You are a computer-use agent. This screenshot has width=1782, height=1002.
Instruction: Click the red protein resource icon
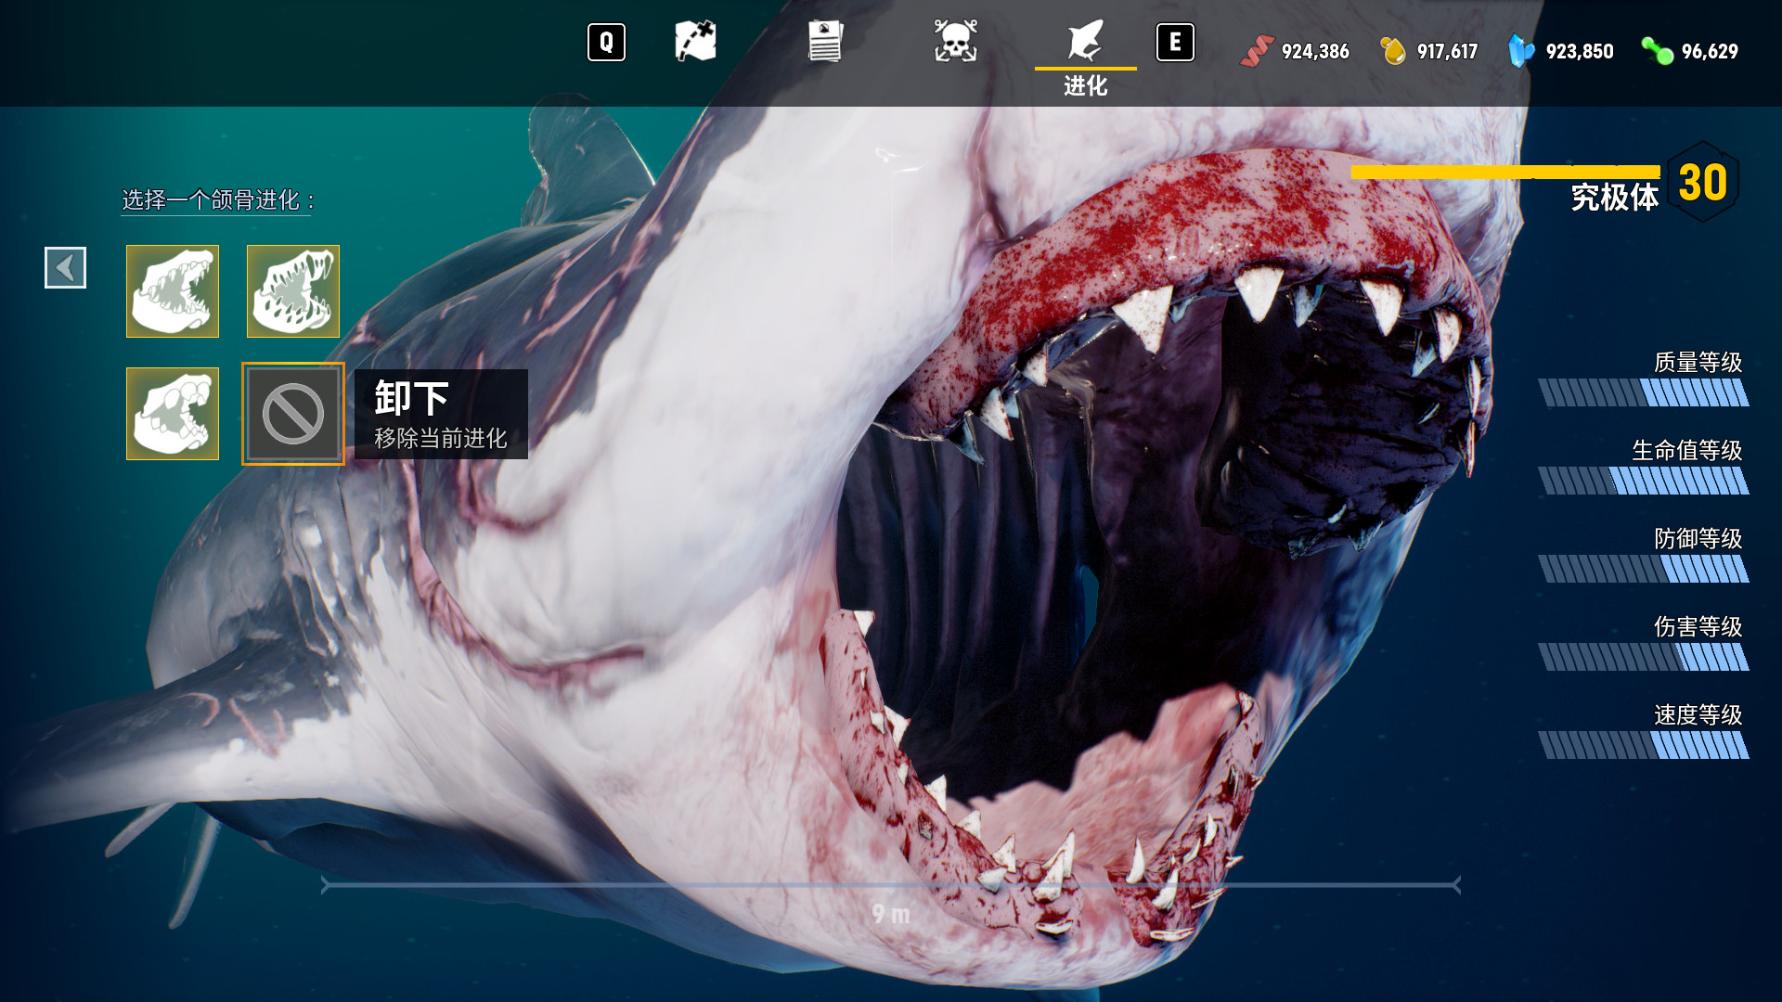(x=1256, y=51)
